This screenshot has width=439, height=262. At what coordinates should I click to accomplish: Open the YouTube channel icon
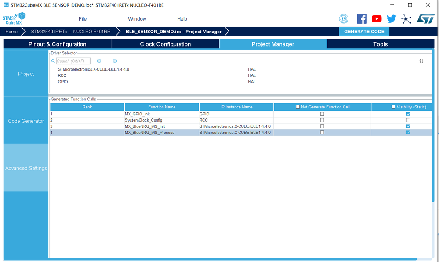377,19
